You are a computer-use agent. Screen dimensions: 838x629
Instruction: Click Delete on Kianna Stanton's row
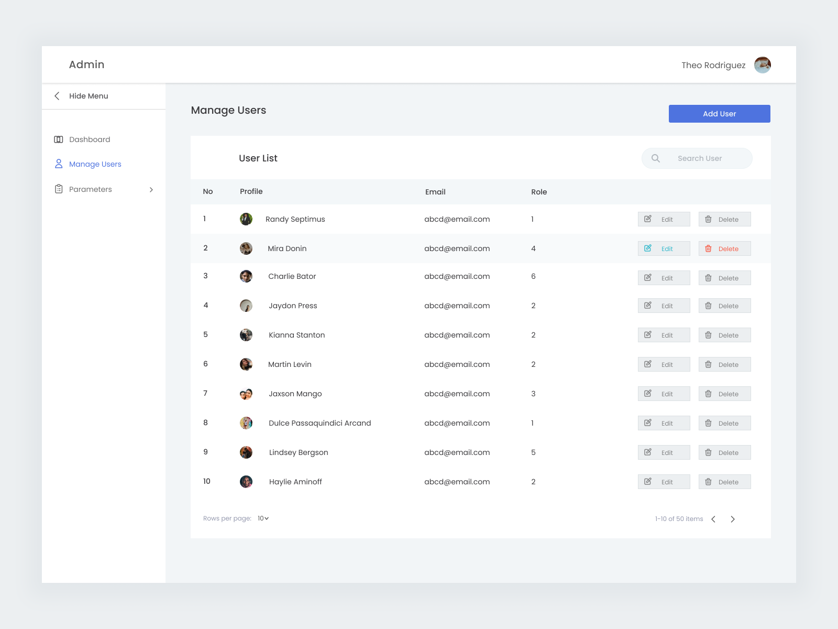pyautogui.click(x=724, y=334)
